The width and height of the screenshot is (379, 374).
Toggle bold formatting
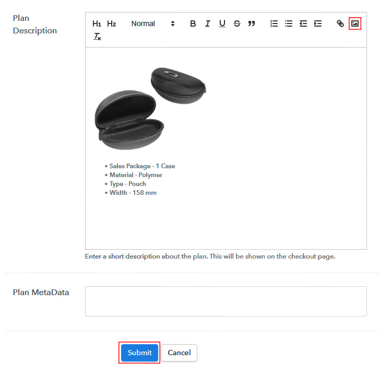[193, 24]
